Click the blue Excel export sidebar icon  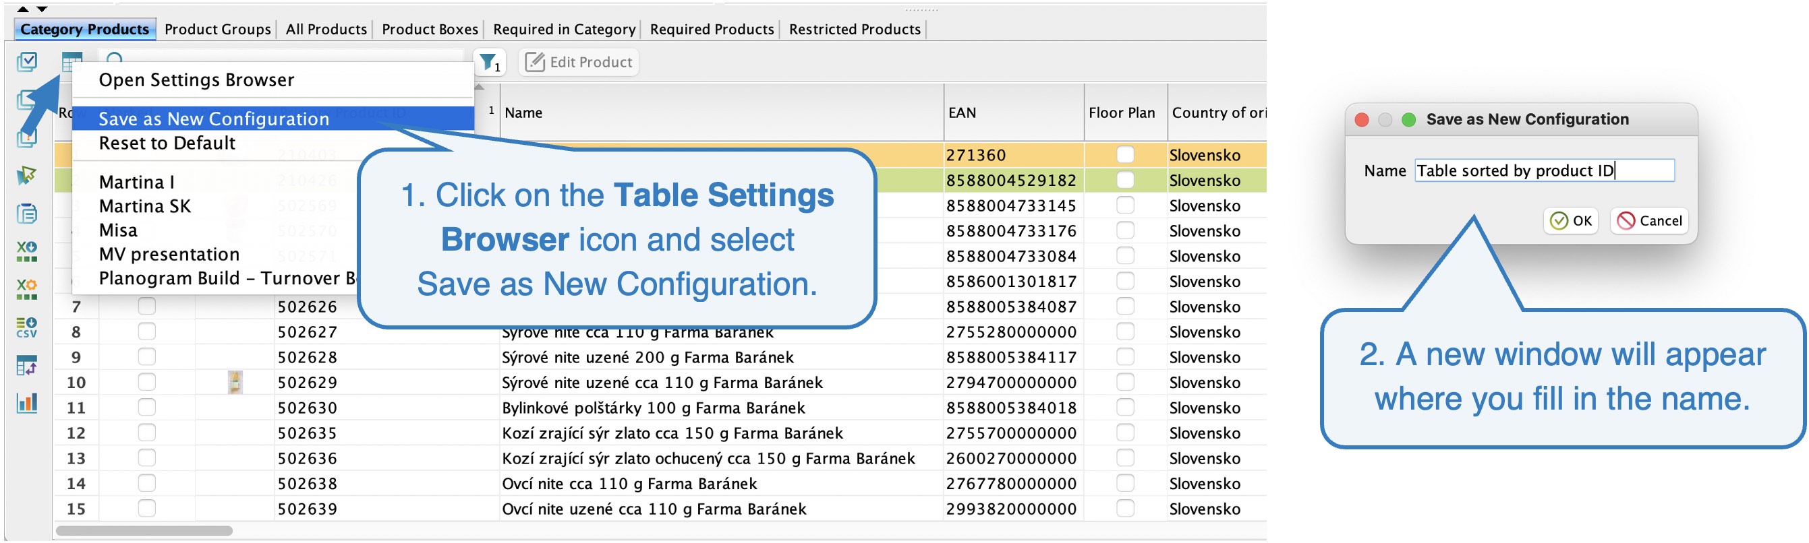click(27, 251)
